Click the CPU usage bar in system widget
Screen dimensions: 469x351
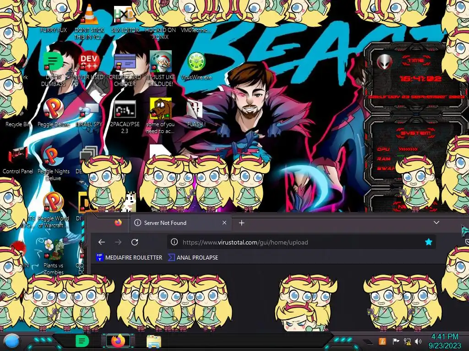[408, 149]
